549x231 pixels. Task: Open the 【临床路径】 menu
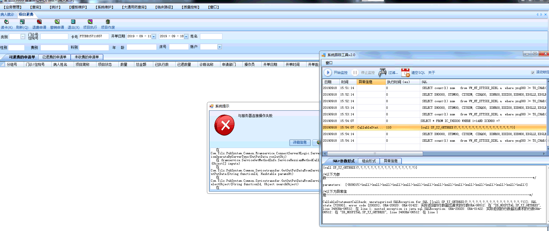(164, 7)
